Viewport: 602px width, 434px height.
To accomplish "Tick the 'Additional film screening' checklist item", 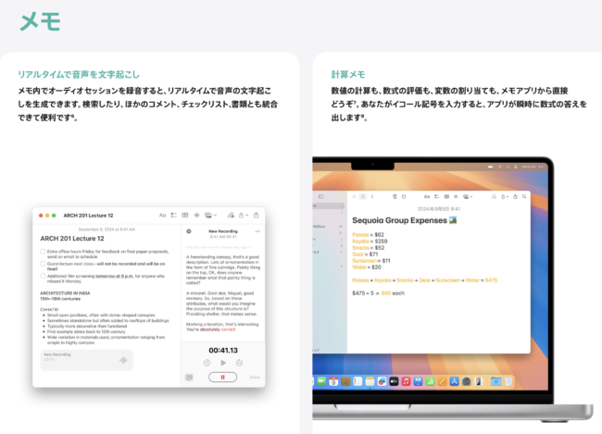I will (x=43, y=275).
